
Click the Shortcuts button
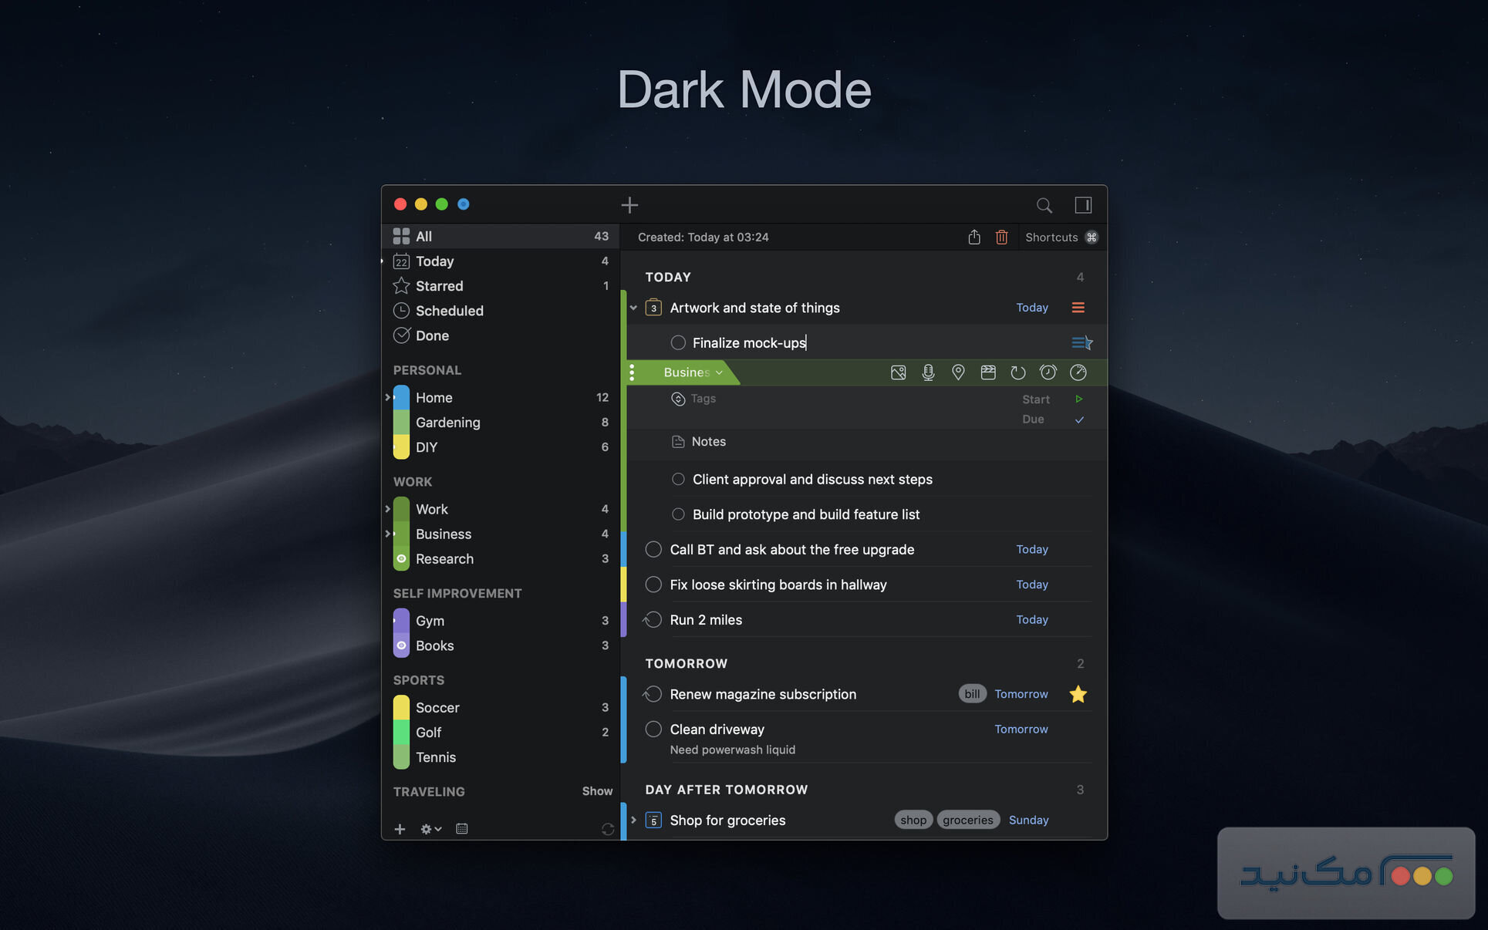1060,238
